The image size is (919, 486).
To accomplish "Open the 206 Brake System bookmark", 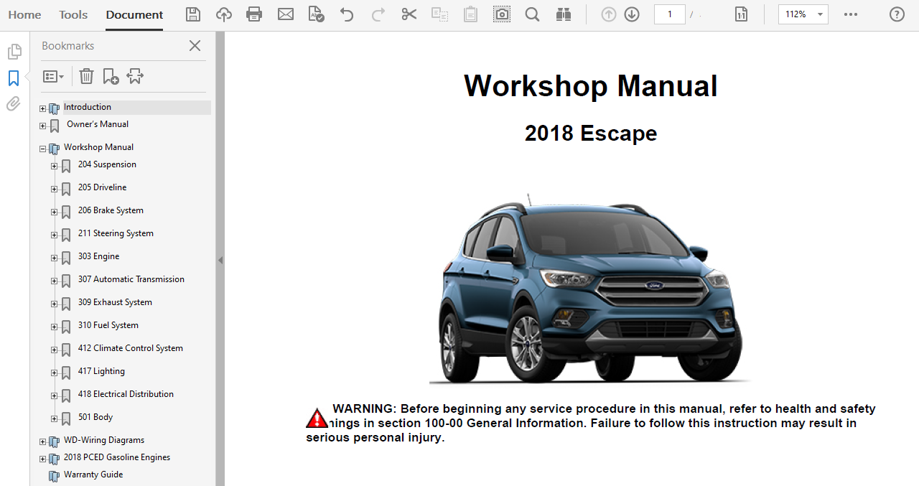I will tap(111, 210).
